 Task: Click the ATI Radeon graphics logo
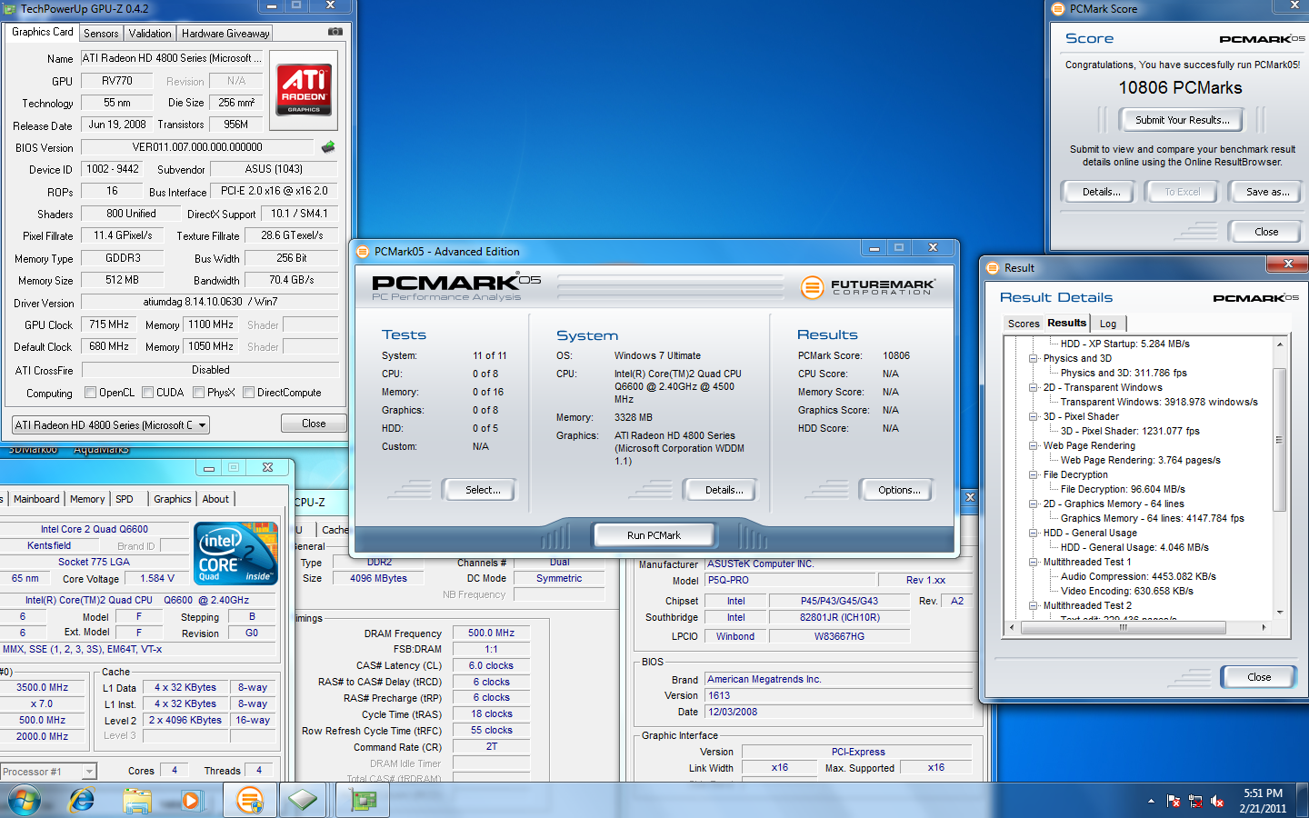(304, 88)
